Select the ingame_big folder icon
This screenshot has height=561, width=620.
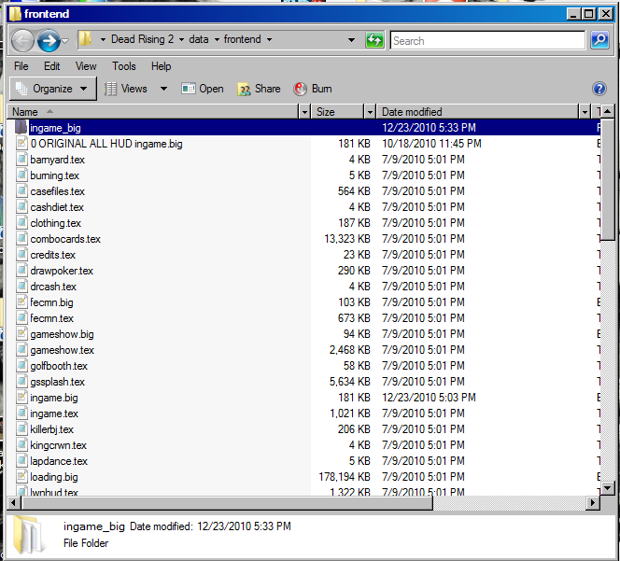tap(21, 127)
